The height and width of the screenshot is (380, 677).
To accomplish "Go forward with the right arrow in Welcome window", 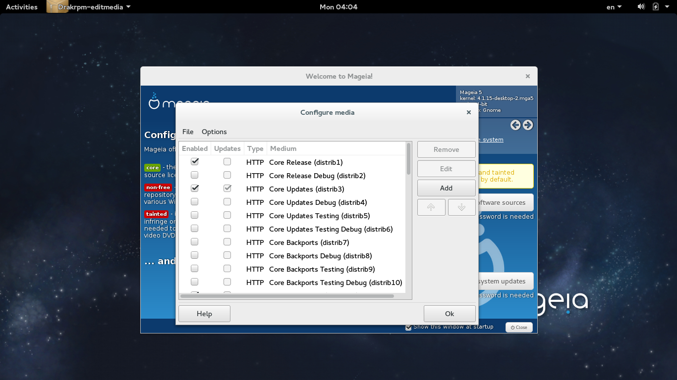I will 528,125.
